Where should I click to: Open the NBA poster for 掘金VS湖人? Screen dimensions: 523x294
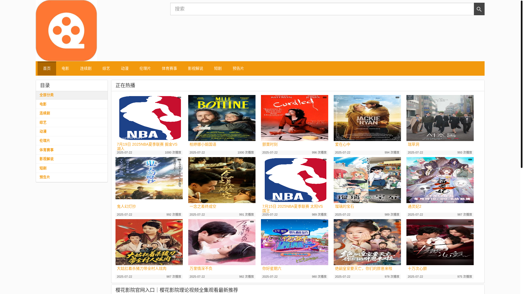pos(149,118)
